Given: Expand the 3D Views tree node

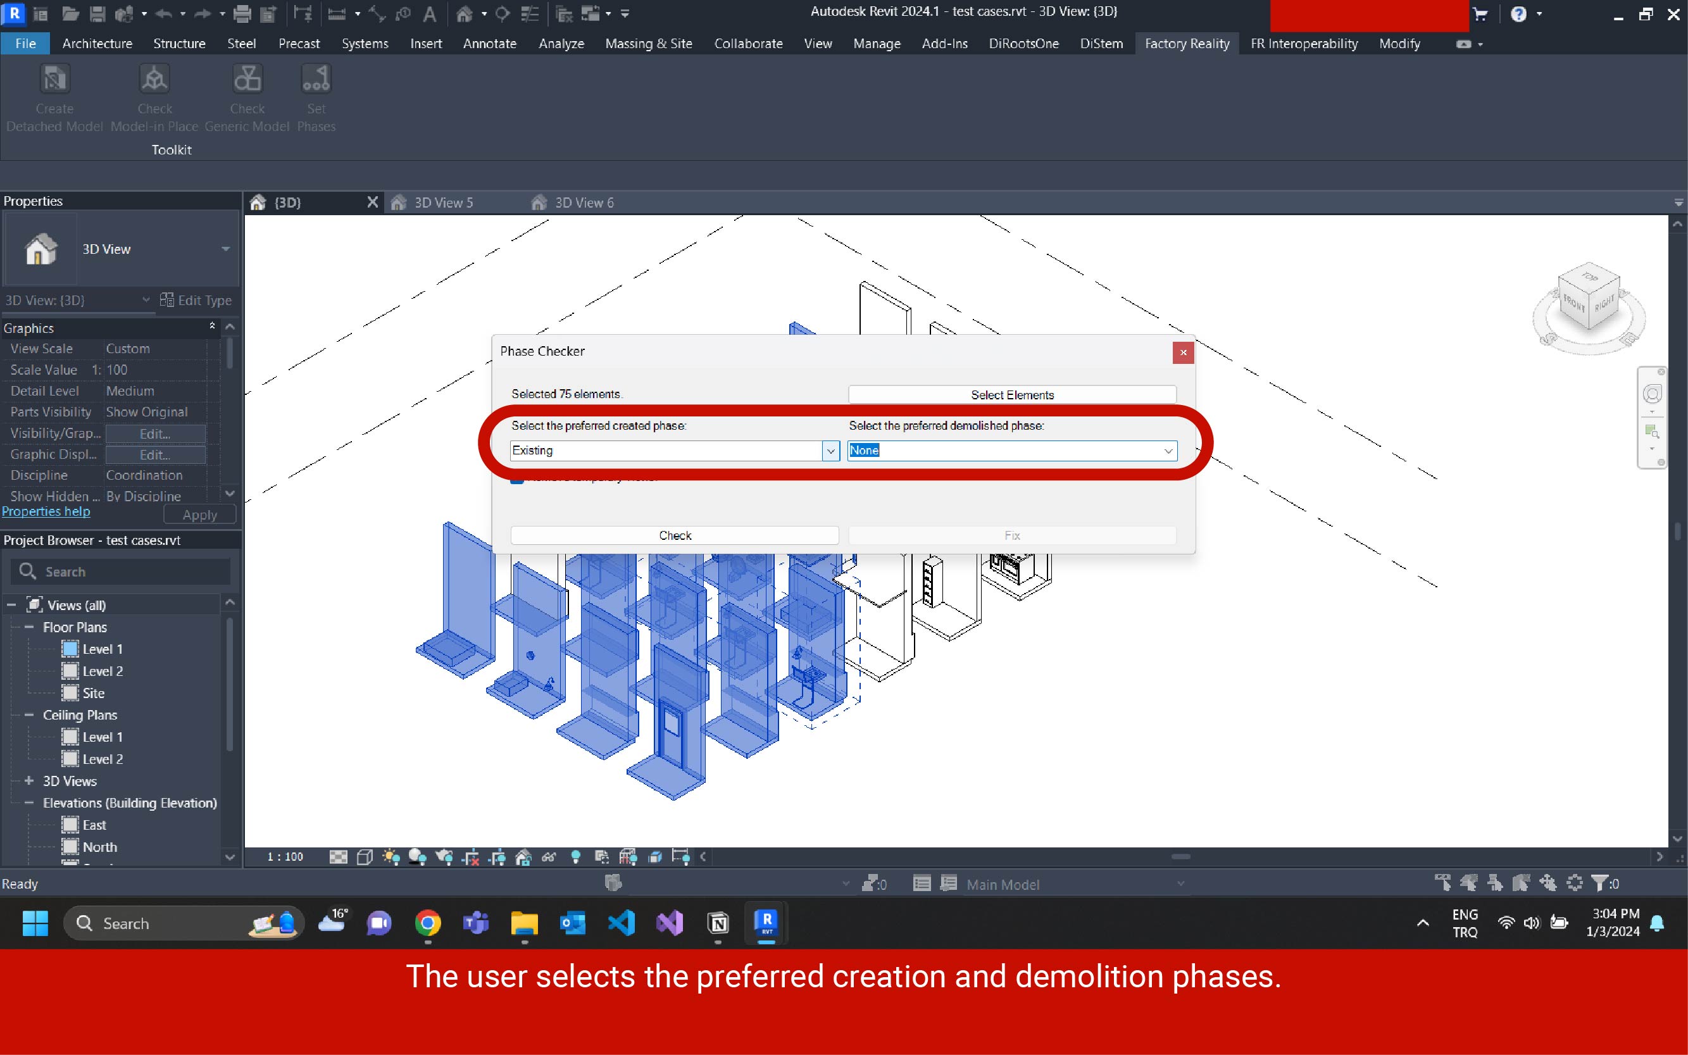Looking at the screenshot, I should pos(29,781).
